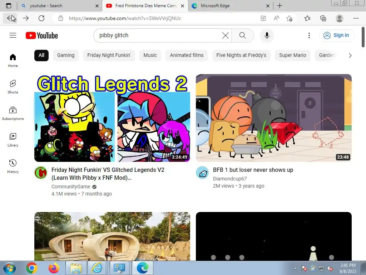Open Shorts in YouTube sidebar
The width and height of the screenshot is (366, 275).
click(x=13, y=87)
